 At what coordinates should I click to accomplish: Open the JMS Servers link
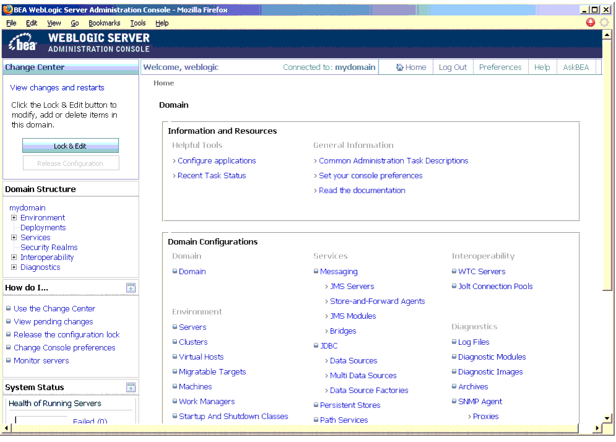352,286
